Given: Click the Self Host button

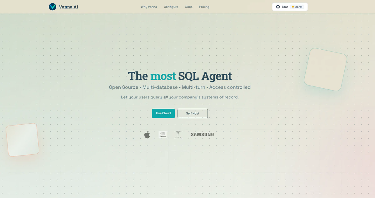Looking at the screenshot, I should tap(192, 113).
